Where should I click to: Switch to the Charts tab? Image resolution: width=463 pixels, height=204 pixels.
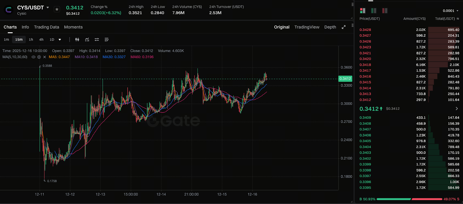10,27
